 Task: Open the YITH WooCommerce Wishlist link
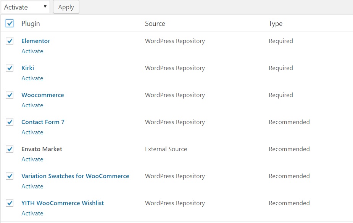63,203
